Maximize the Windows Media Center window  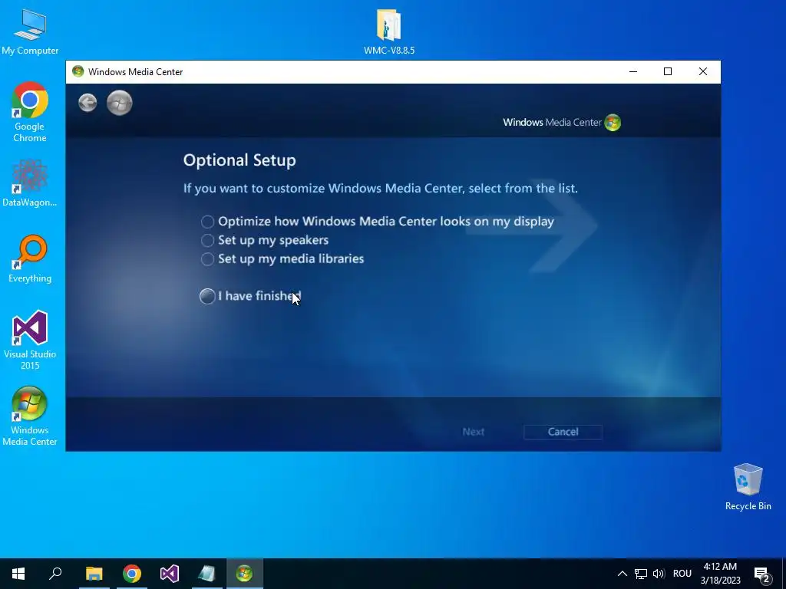point(668,71)
